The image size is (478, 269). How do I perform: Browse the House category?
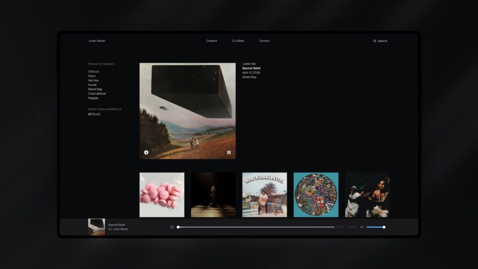coord(92,85)
